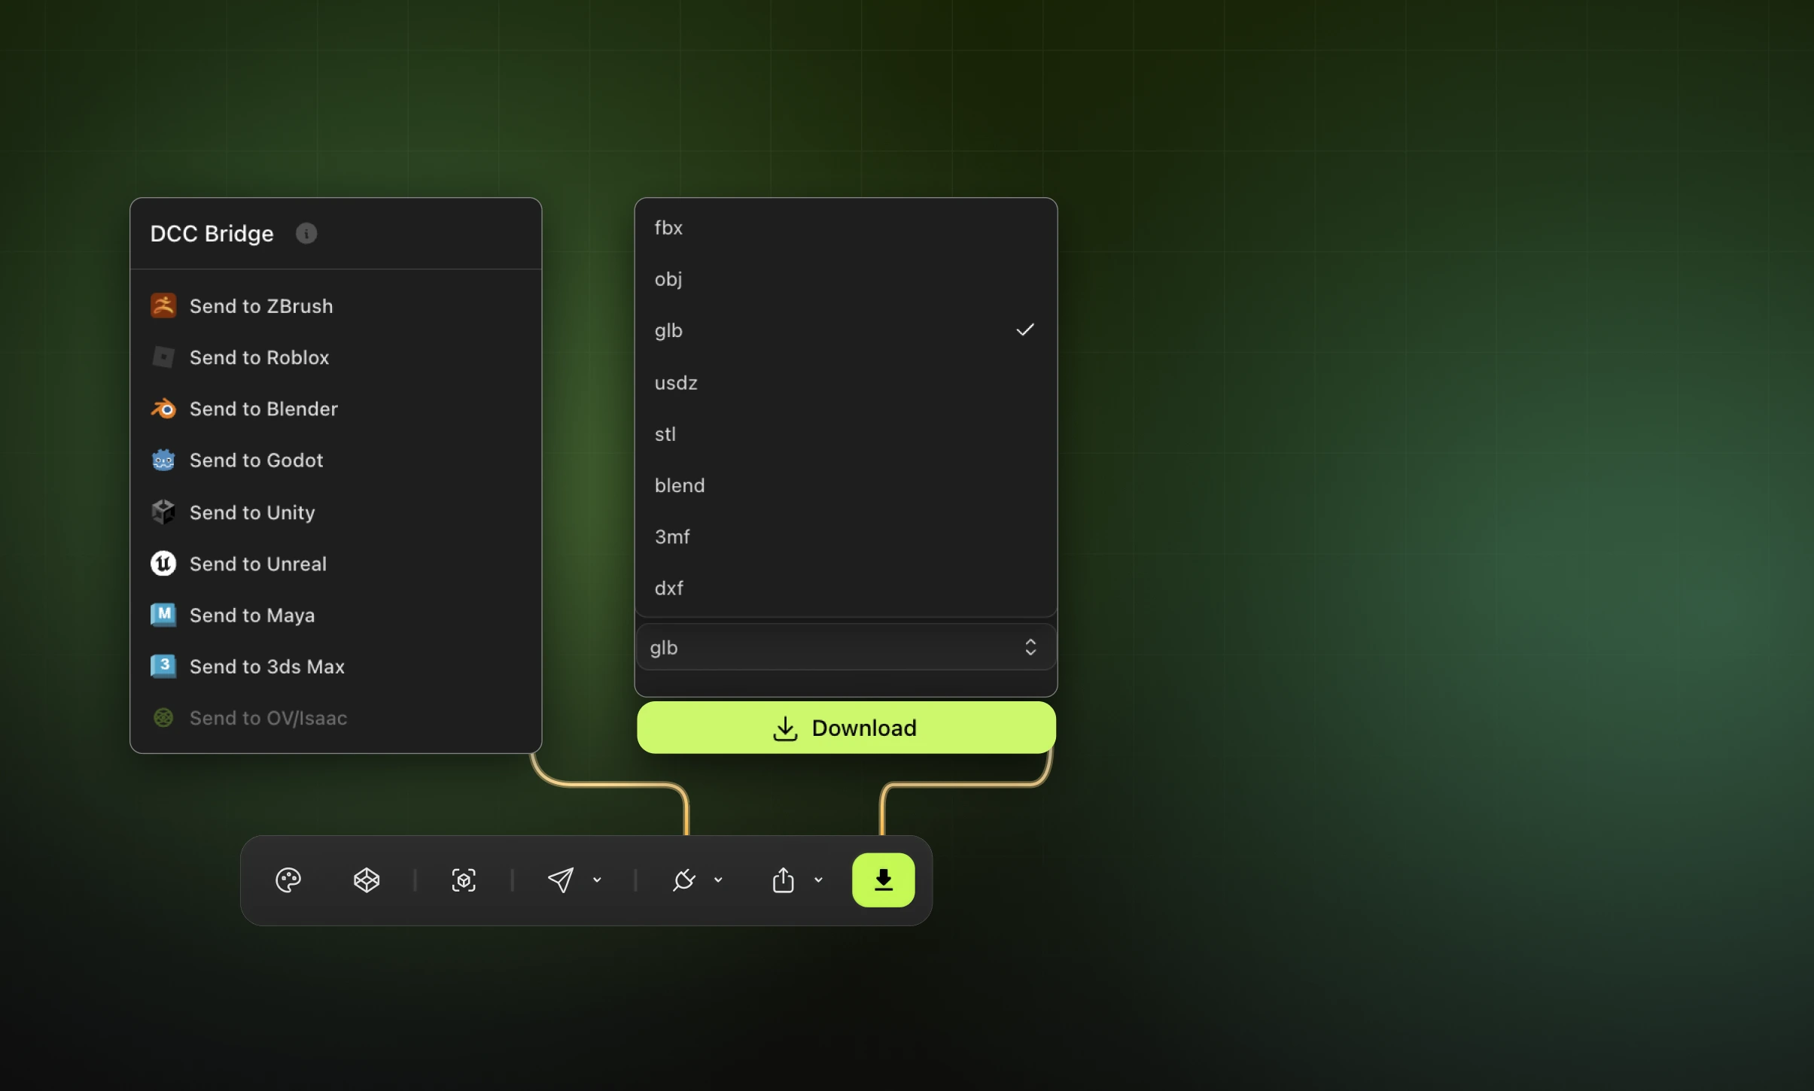Click the Unreal Engine logo icon
This screenshot has height=1091, width=1814.
tap(163, 564)
